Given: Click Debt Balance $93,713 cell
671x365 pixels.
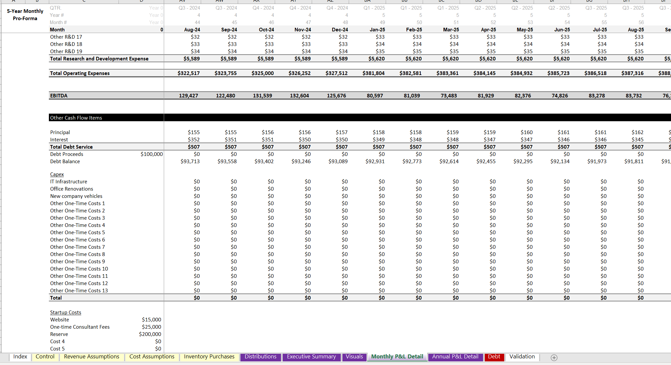Looking at the screenshot, I should tap(190, 162).
